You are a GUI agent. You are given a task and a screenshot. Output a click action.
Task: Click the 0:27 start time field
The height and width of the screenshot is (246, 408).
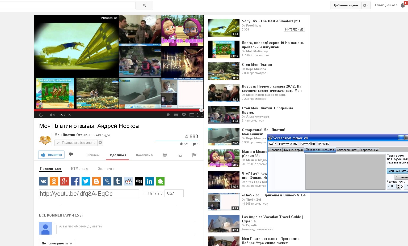click(174, 193)
